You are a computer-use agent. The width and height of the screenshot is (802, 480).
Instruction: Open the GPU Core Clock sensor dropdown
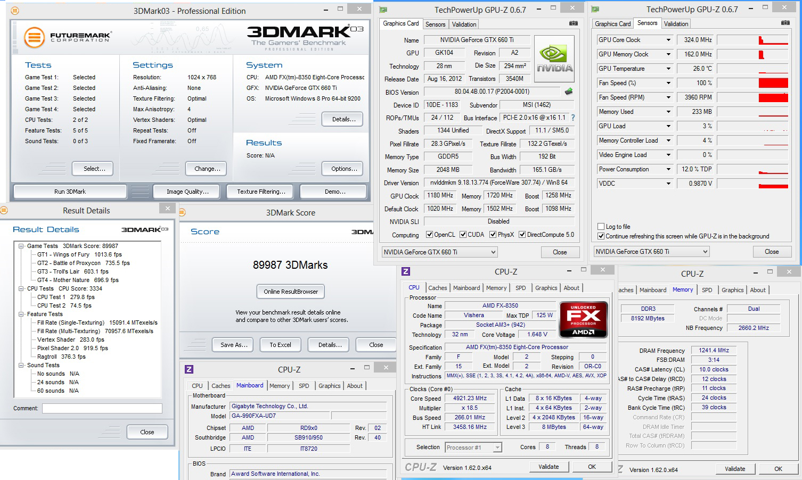point(669,40)
